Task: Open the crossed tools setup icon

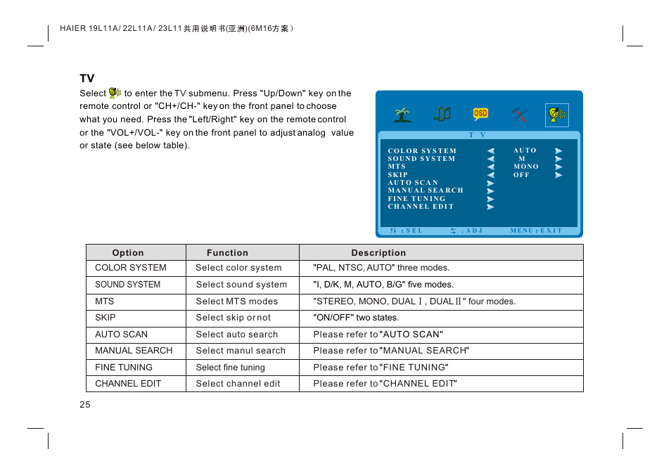Action: click(520, 115)
